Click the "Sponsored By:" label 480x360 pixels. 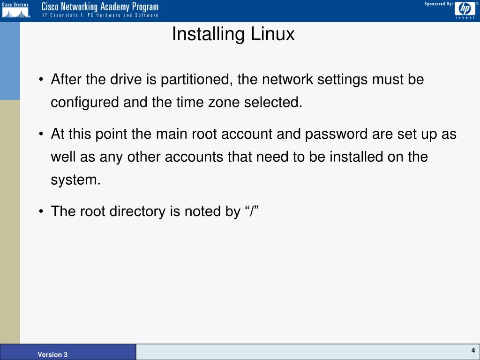click(438, 4)
